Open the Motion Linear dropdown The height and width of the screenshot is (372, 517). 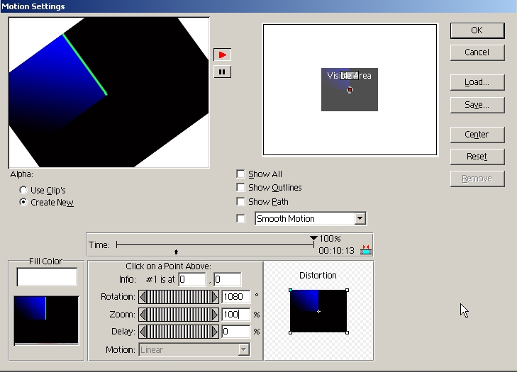tap(244, 349)
